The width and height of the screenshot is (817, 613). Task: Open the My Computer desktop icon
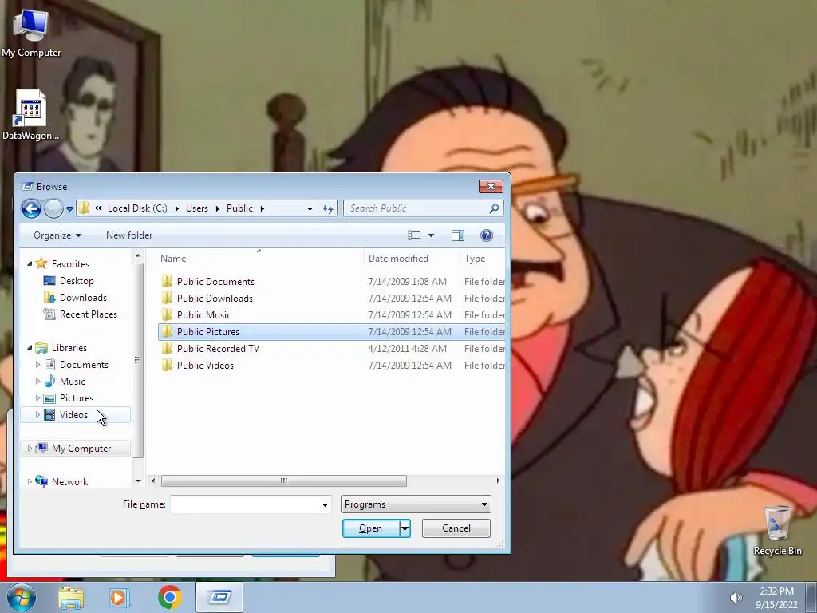(31, 34)
